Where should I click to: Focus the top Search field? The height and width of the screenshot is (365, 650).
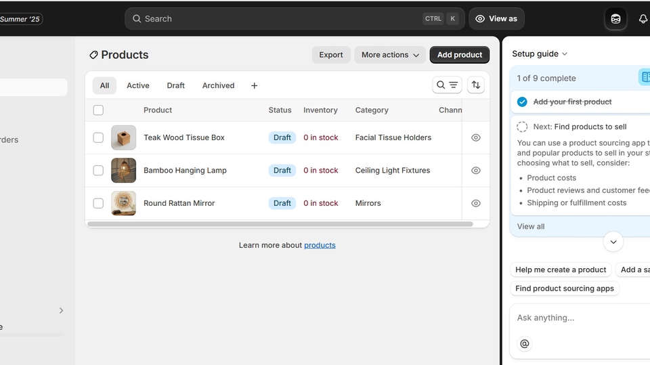[x=295, y=19]
